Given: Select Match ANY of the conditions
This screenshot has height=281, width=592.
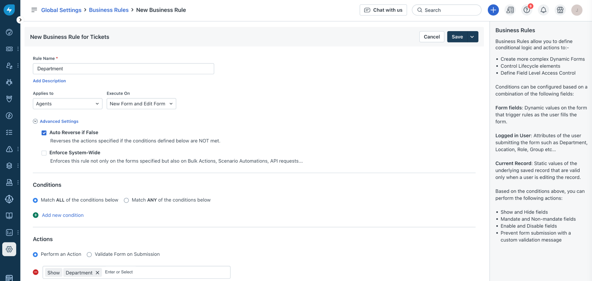Looking at the screenshot, I should [x=126, y=200].
